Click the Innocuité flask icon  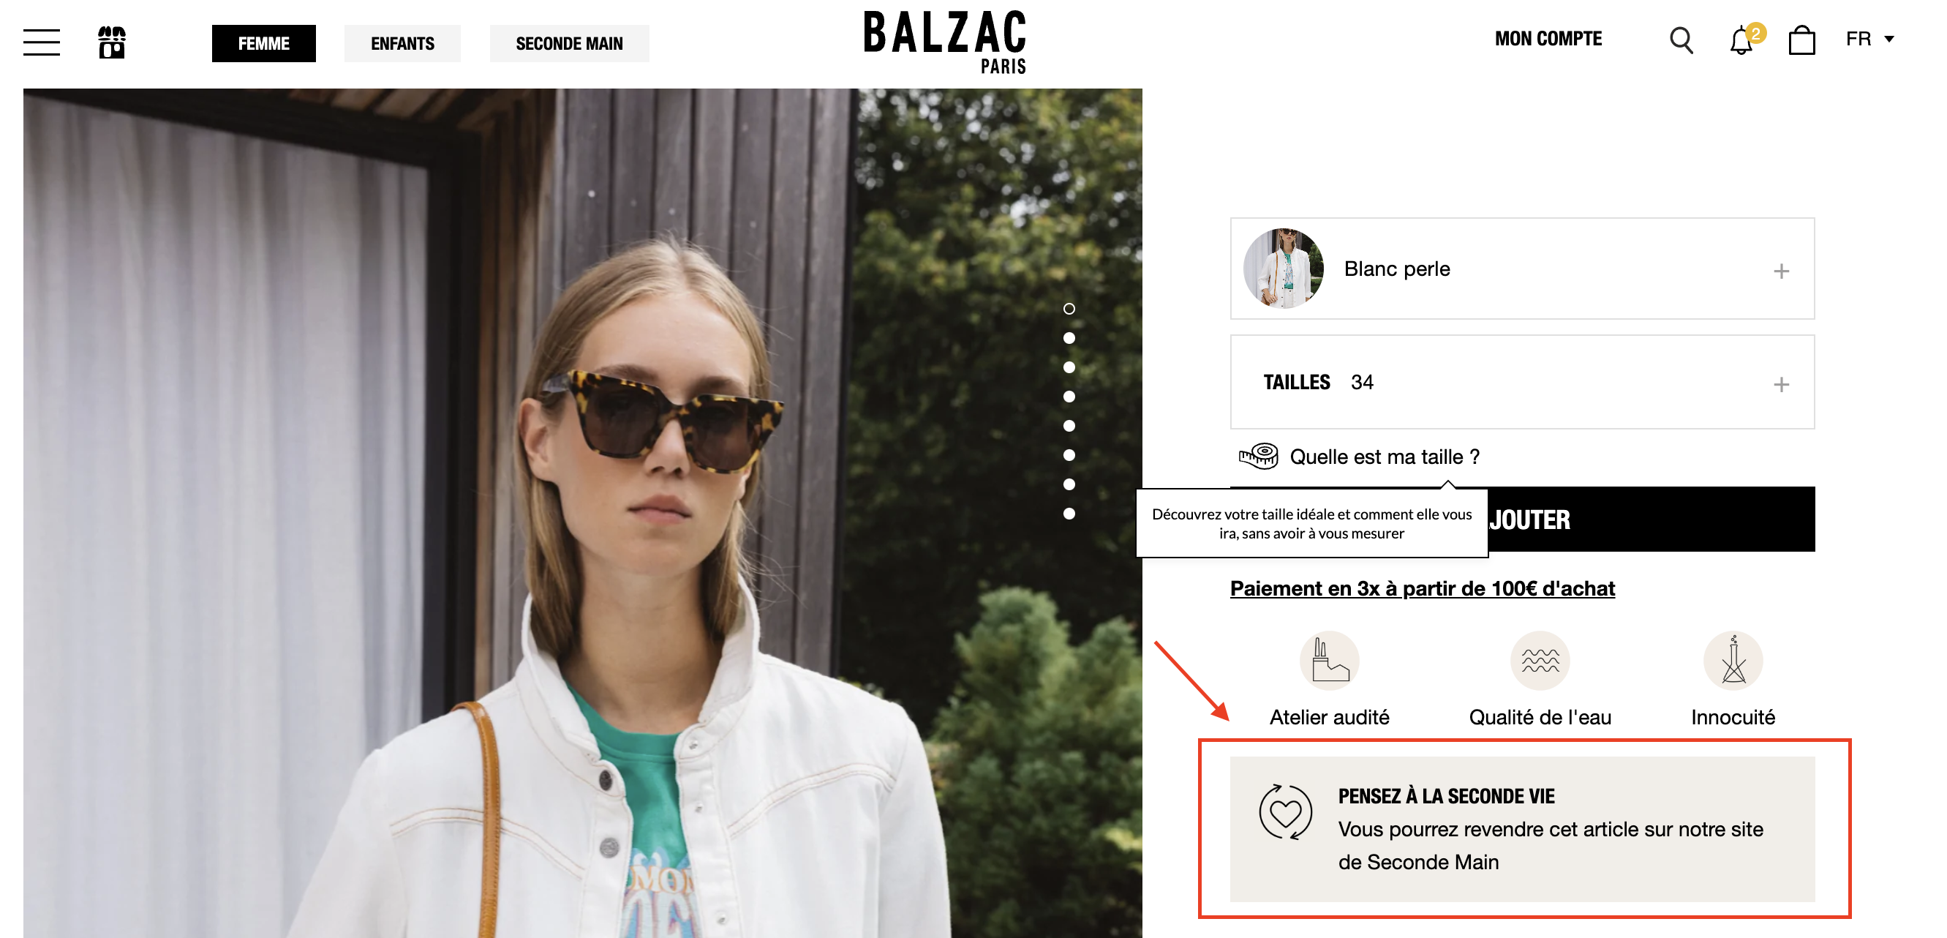point(1733,660)
